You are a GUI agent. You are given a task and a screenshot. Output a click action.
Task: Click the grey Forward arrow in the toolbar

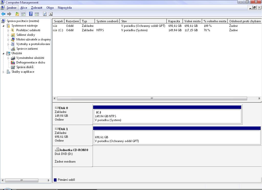9,14
